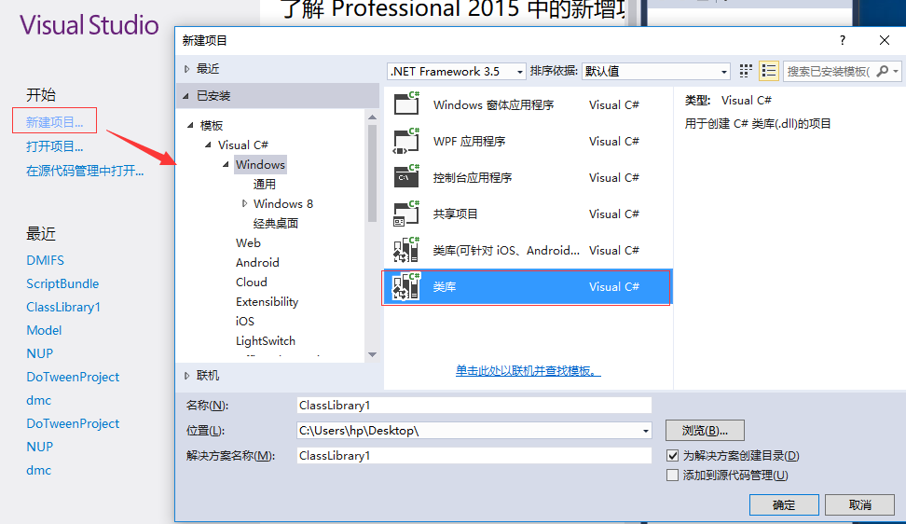906x524 pixels.
Task: Open recent project Model
Action: tap(44, 330)
